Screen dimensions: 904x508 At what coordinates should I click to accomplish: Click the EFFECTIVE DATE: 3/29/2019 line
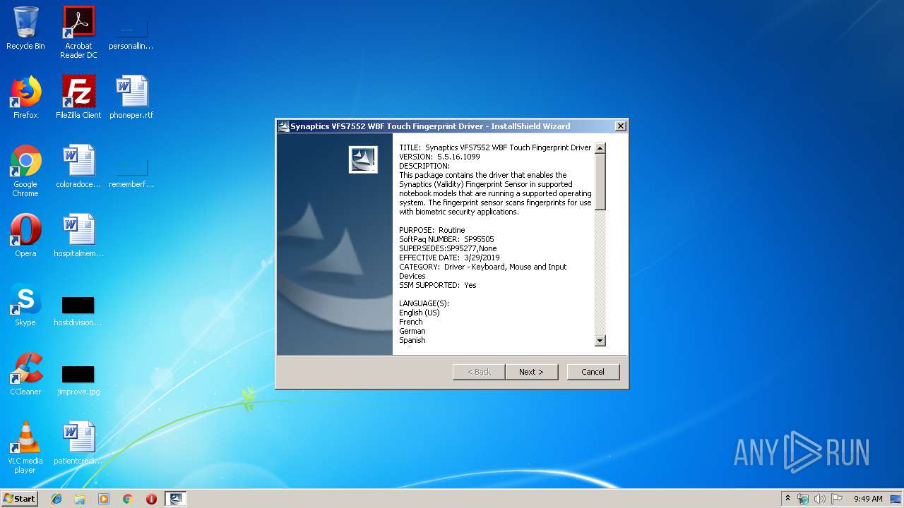pos(449,258)
